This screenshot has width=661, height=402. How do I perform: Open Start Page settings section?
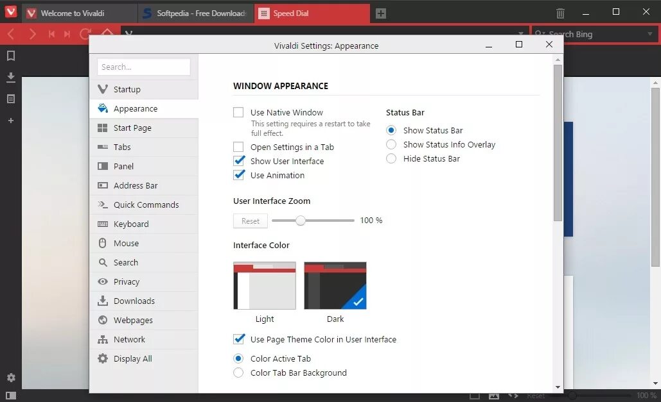tap(144, 128)
